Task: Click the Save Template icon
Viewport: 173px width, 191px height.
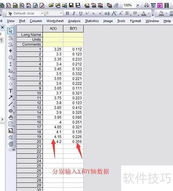Action: [78, 6]
